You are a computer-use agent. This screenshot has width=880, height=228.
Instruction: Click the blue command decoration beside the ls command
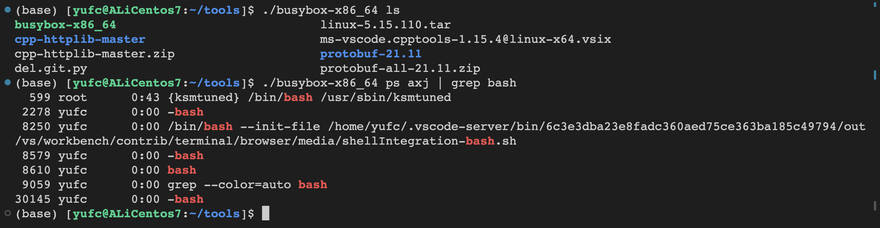pyautogui.click(x=8, y=10)
